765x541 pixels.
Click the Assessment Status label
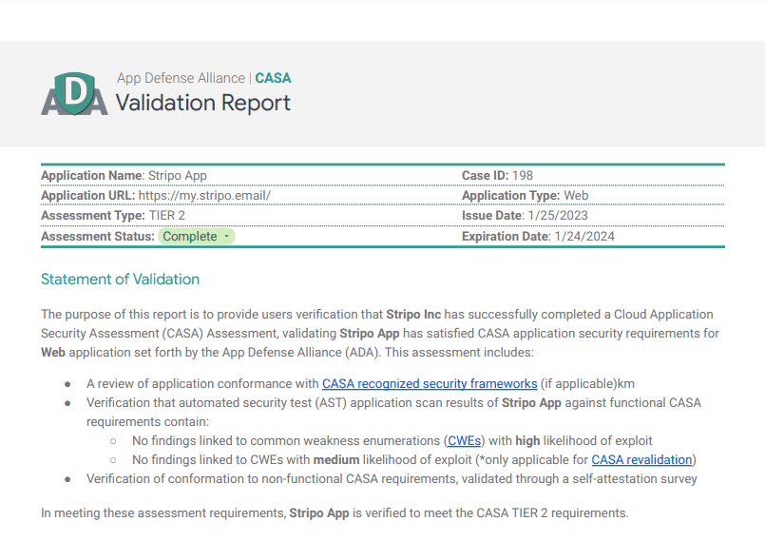[97, 236]
